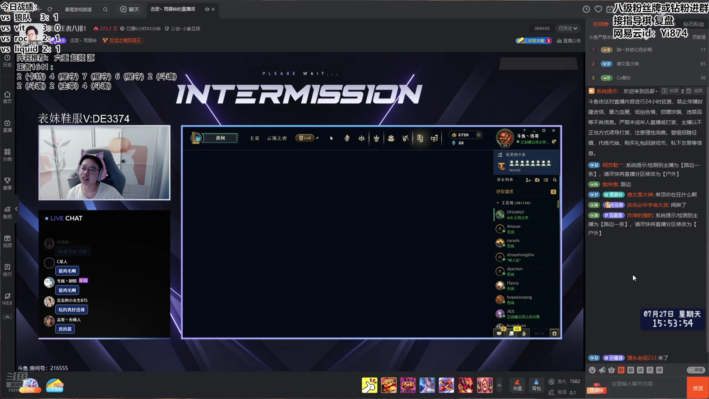Click the 房间 lobby button in client

point(220,138)
